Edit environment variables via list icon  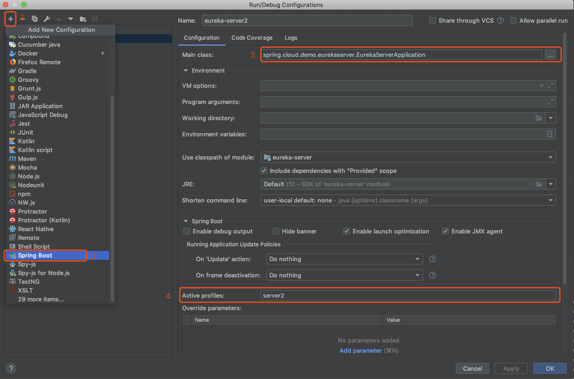click(x=550, y=134)
